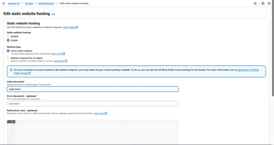Viewport: 274px width, 145px height.
Task: Click the Edit static website hosting breadcrumb text
Action: tap(74, 3)
